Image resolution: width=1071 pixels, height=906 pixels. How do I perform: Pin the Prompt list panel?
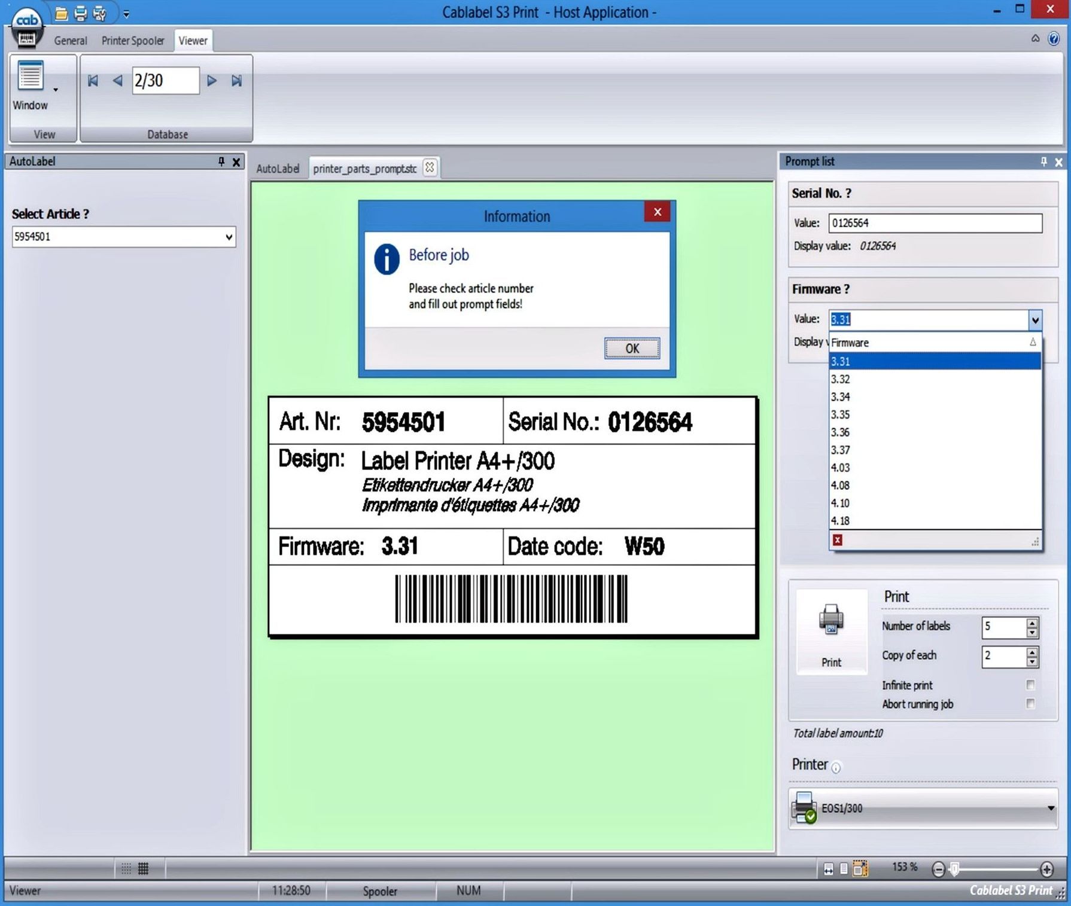click(1043, 161)
